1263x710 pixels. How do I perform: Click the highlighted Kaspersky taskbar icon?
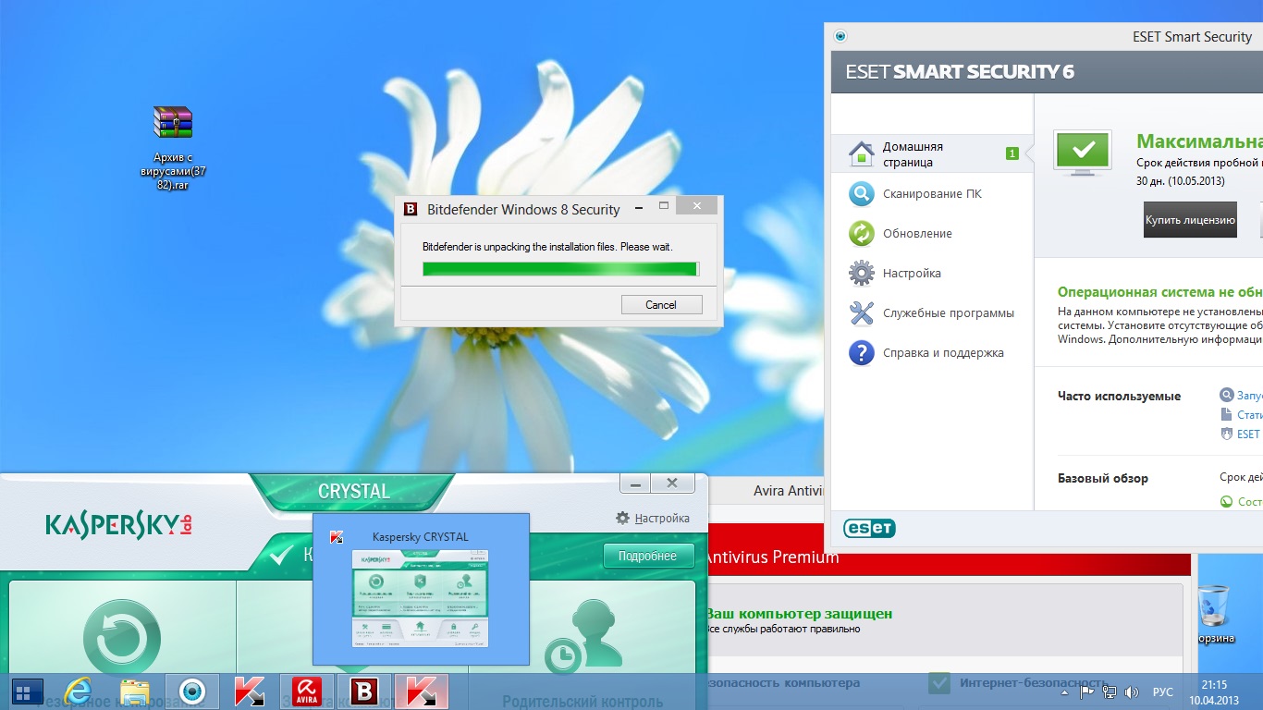pyautogui.click(x=422, y=692)
